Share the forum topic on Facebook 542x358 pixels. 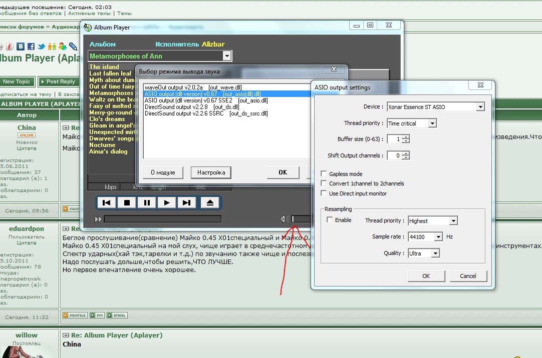[x=31, y=46]
